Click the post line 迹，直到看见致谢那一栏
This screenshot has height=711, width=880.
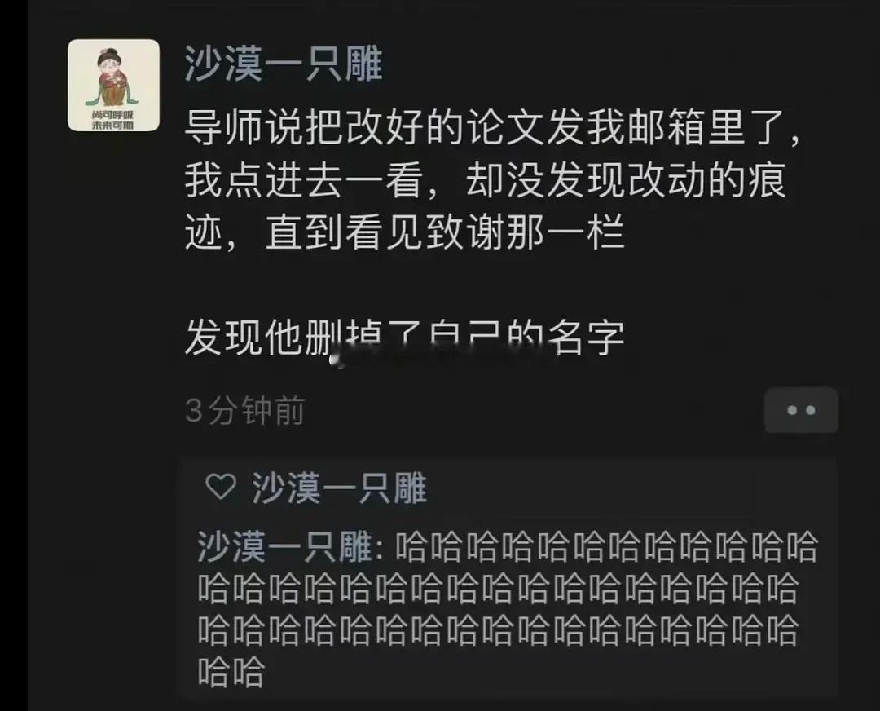pos(405,233)
